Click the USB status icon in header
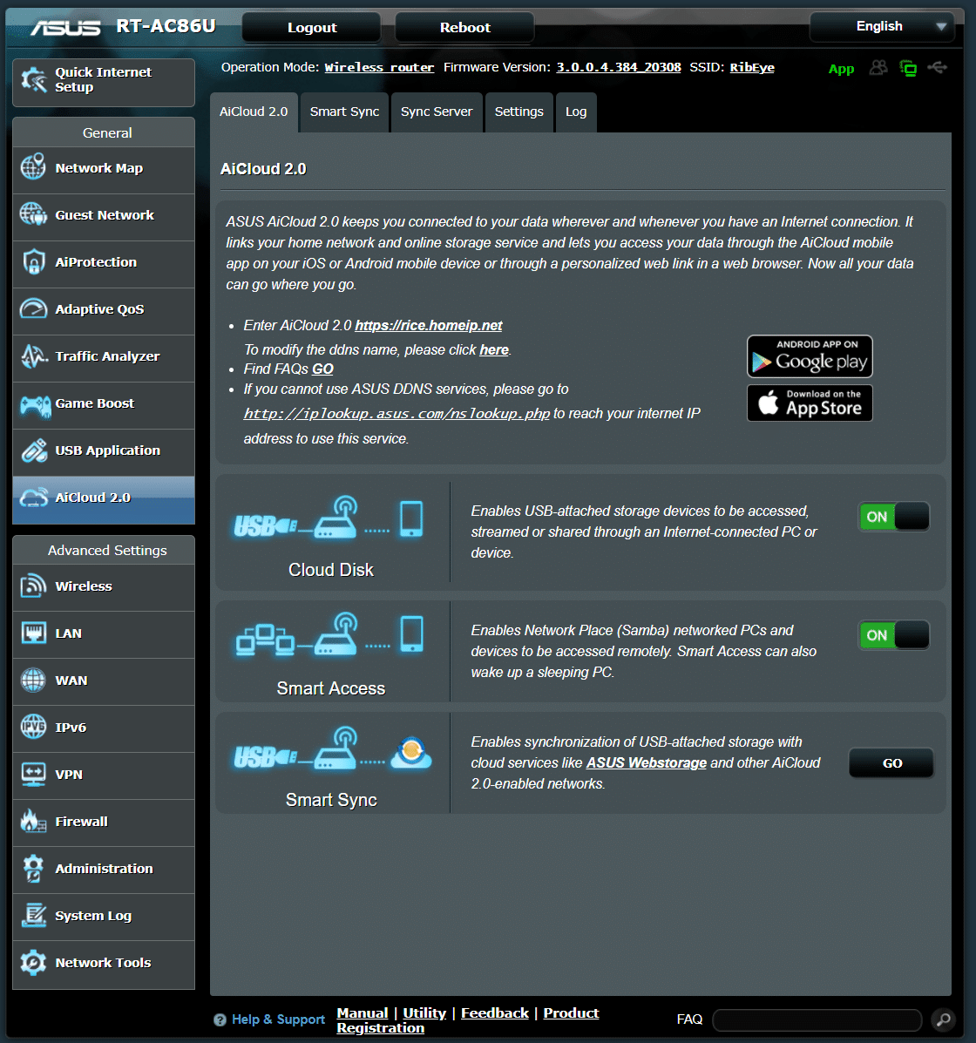Screen dimensions: 976x1043 click(938, 67)
